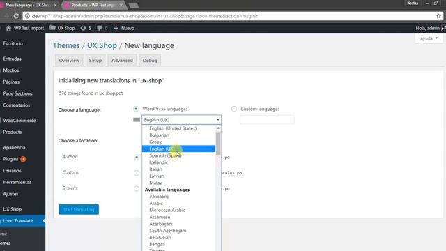
Task: Choose Malay from the language list
Action: pos(178,183)
